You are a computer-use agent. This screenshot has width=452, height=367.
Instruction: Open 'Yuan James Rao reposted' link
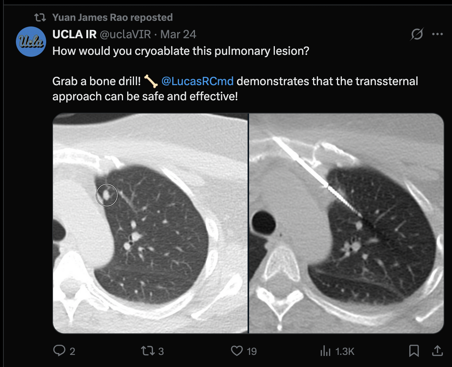[112, 17]
